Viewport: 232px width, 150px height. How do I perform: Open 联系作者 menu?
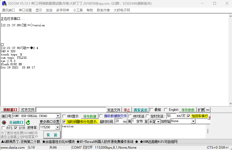point(103,10)
